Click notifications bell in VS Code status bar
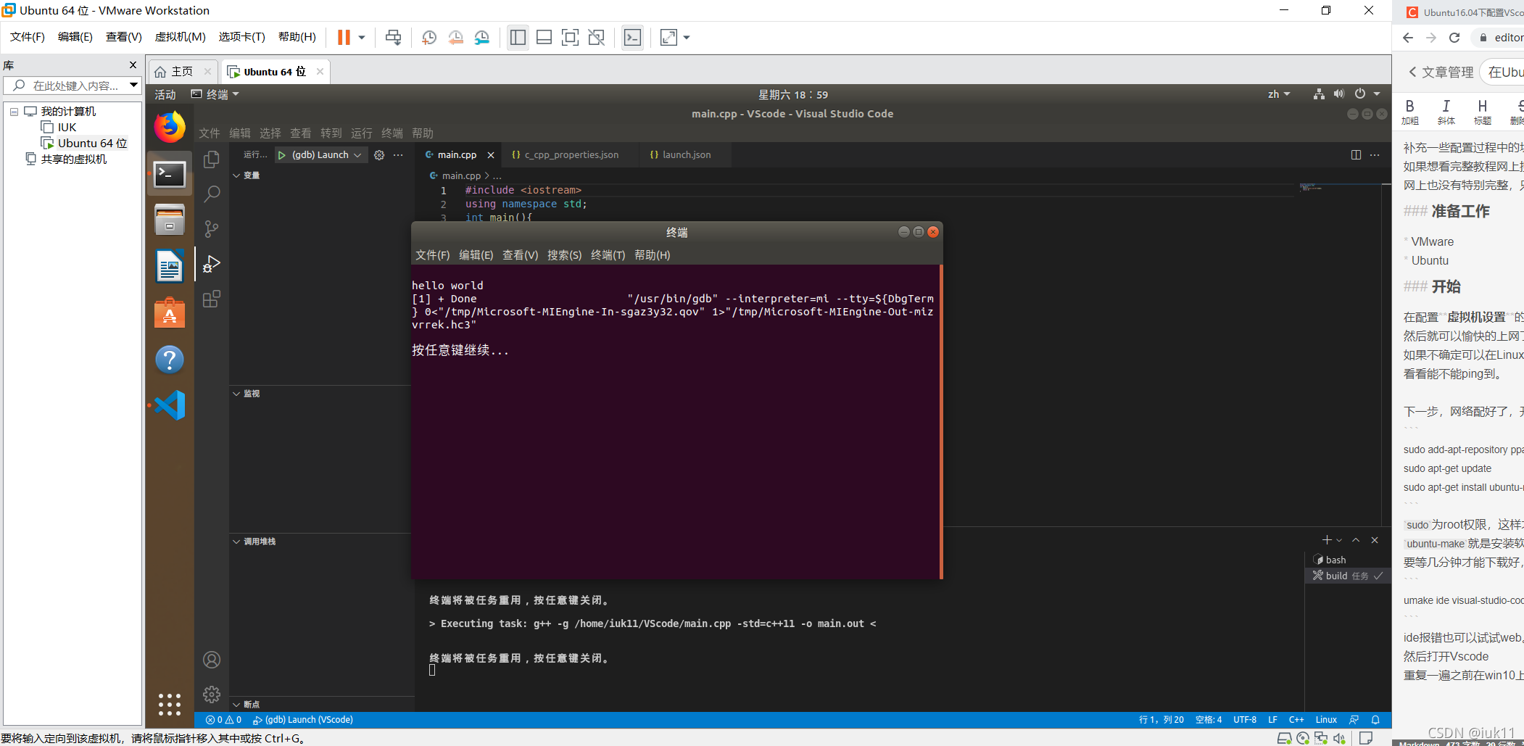Image resolution: width=1524 pixels, height=746 pixels. click(x=1375, y=720)
